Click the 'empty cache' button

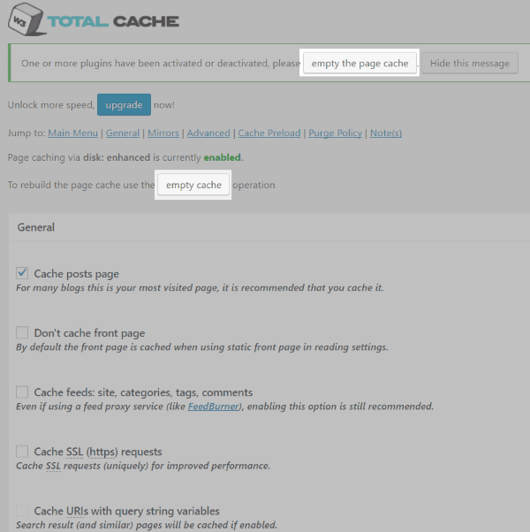coord(193,185)
